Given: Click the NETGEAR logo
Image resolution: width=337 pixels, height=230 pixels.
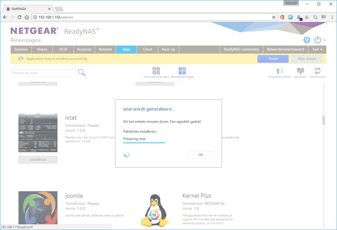Looking at the screenshot, I should (x=34, y=31).
